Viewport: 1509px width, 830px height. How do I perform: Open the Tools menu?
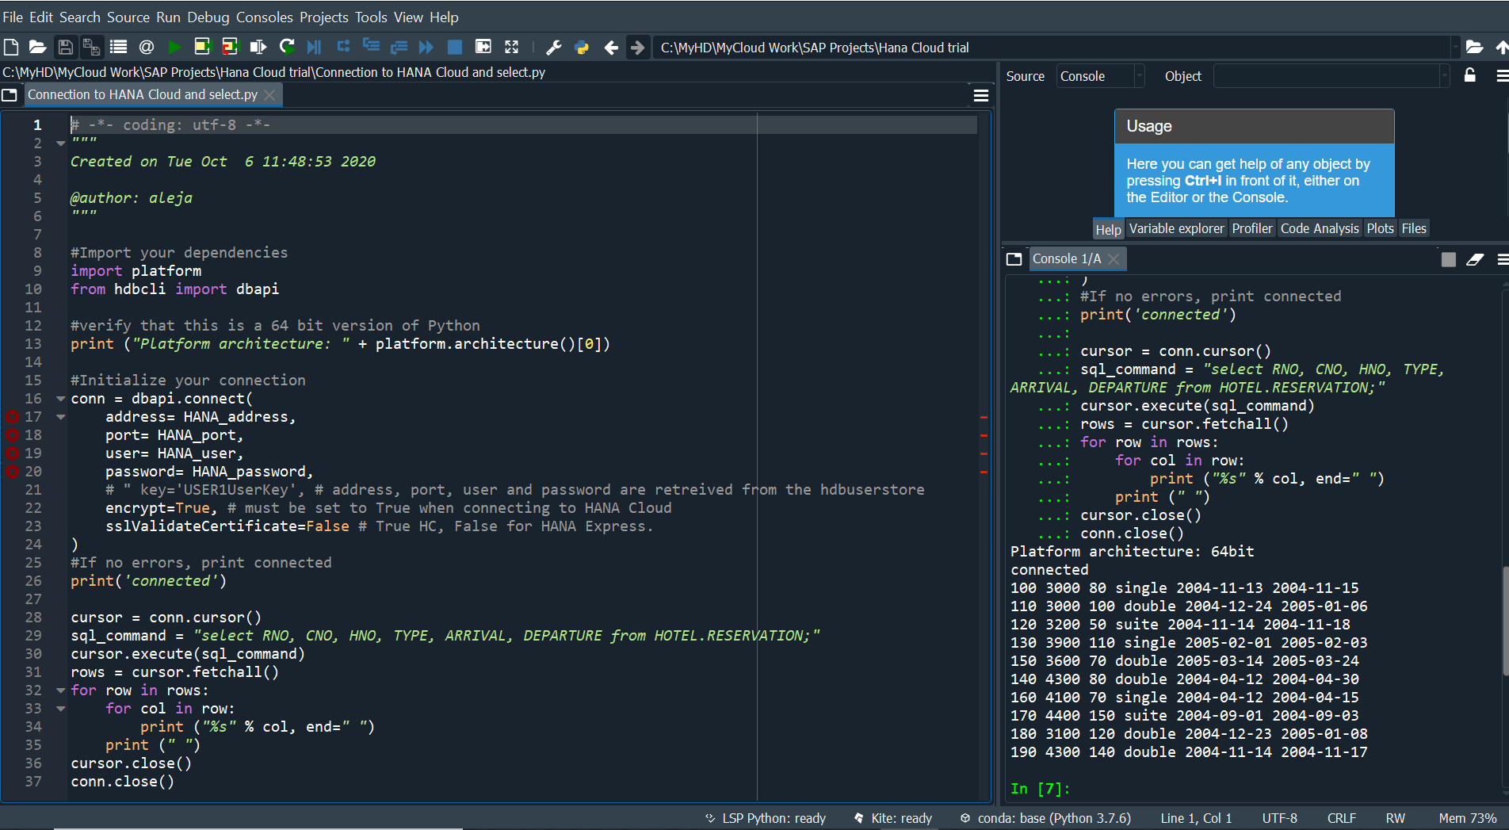(371, 17)
